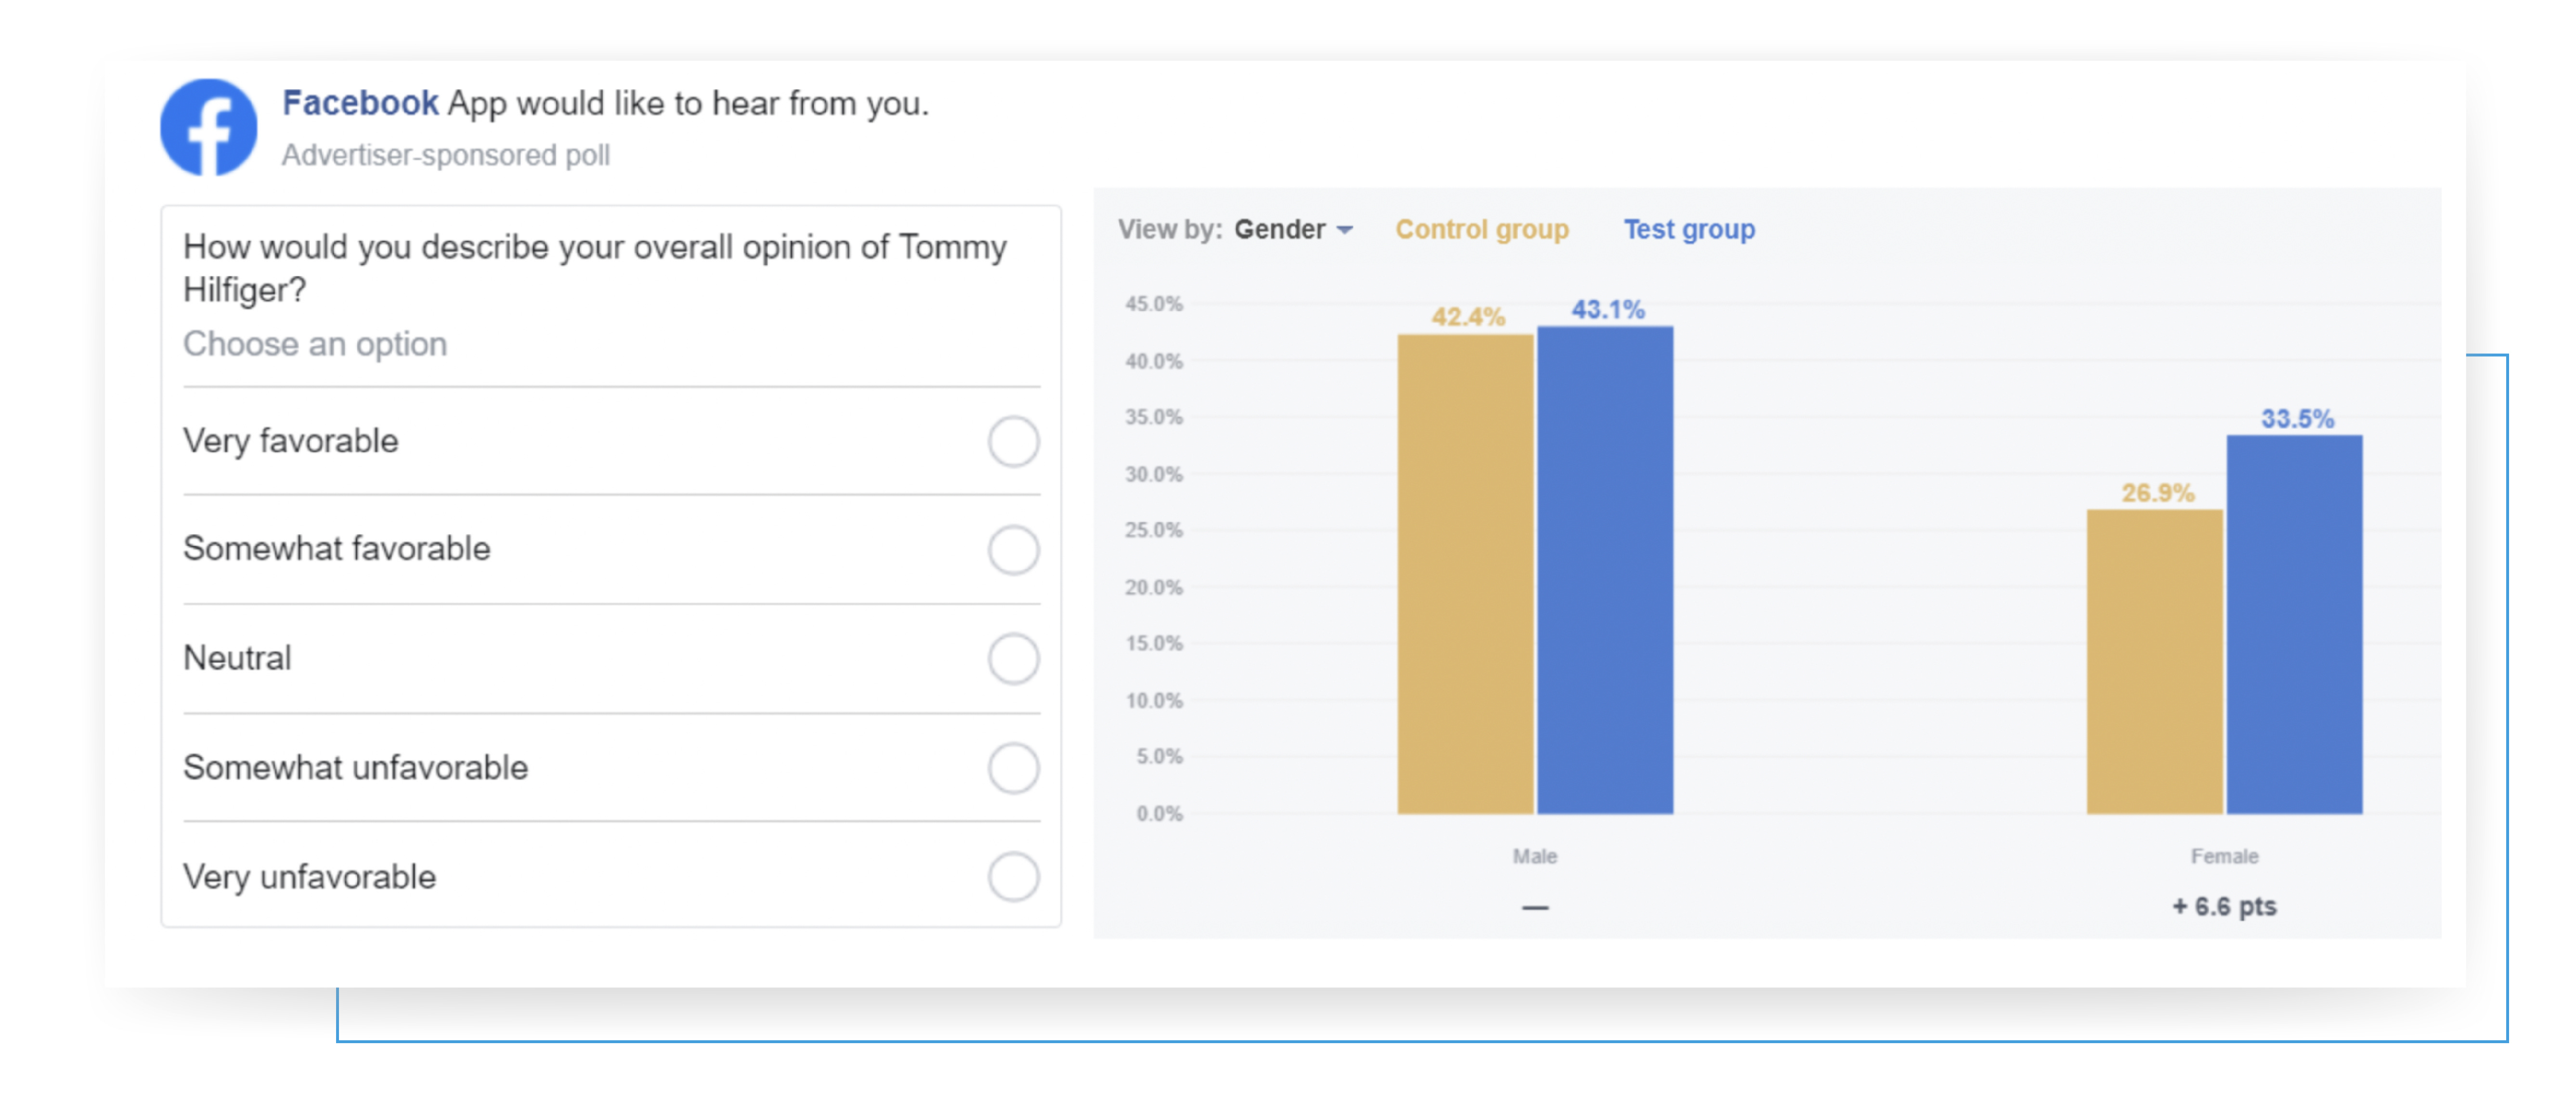Click the Male control group bar 42.4%
This screenshot has height=1112, width=2576.
tap(1465, 574)
